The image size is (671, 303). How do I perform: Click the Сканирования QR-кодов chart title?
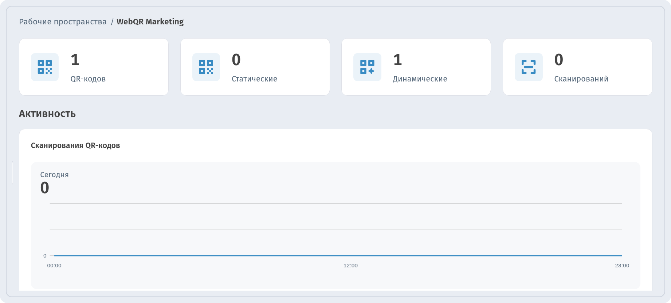pyautogui.click(x=75, y=145)
